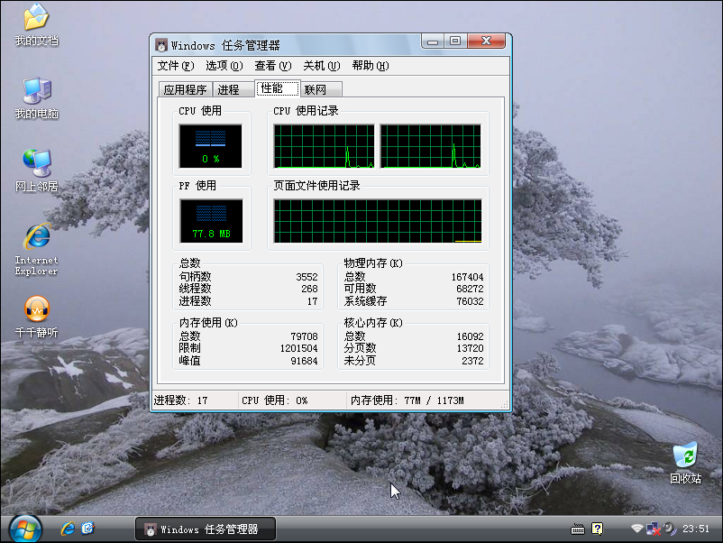This screenshot has height=543, width=723.
Task: Click the taskbar clock showing 23:51
Action: 695,529
